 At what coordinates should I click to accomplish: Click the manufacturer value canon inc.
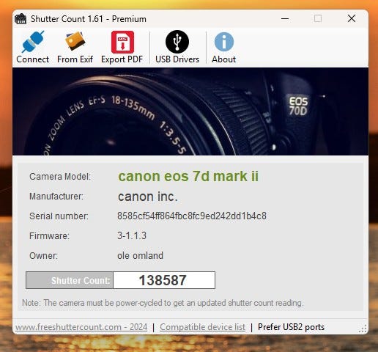coord(147,197)
